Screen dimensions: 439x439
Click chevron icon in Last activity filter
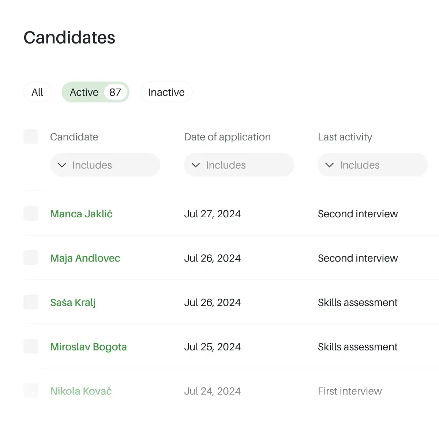pos(330,165)
